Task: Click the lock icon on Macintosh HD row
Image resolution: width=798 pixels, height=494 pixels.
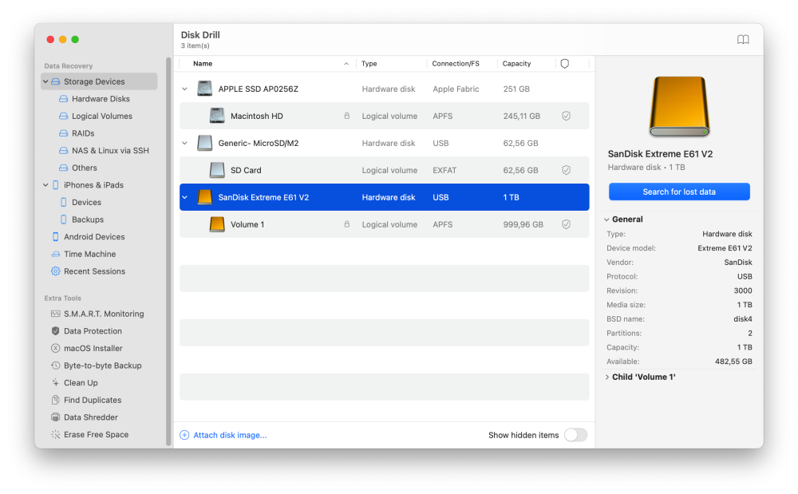Action: 346,116
